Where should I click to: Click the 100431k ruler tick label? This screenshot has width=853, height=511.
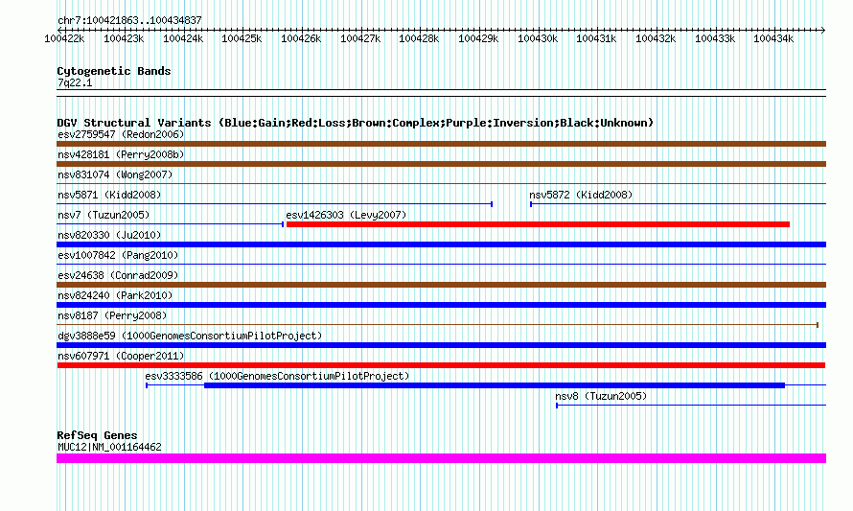(596, 38)
